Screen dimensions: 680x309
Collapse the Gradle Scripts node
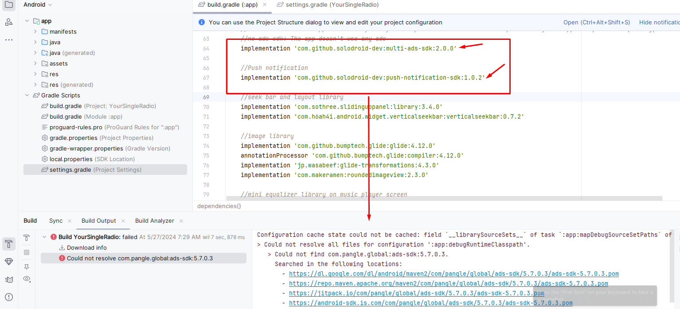coord(27,96)
